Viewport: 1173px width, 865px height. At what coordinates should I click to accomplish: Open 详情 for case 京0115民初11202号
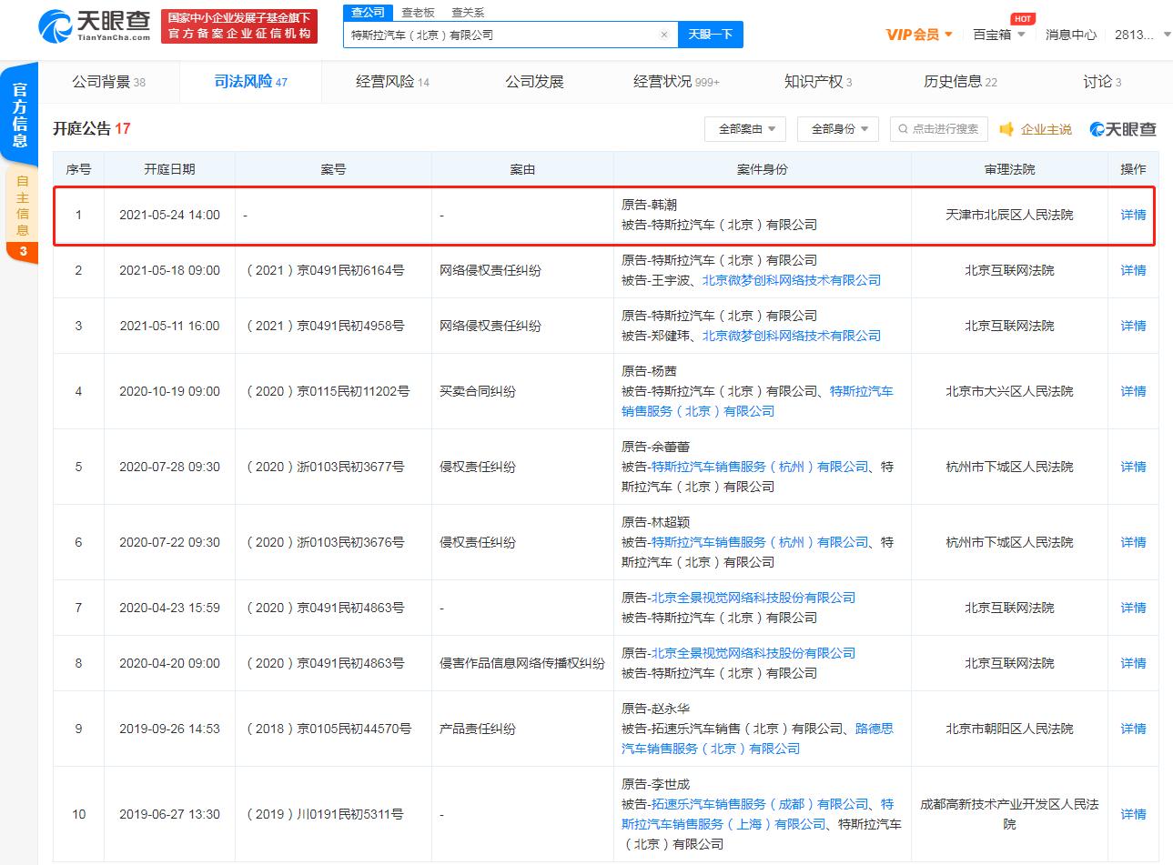[1133, 392]
